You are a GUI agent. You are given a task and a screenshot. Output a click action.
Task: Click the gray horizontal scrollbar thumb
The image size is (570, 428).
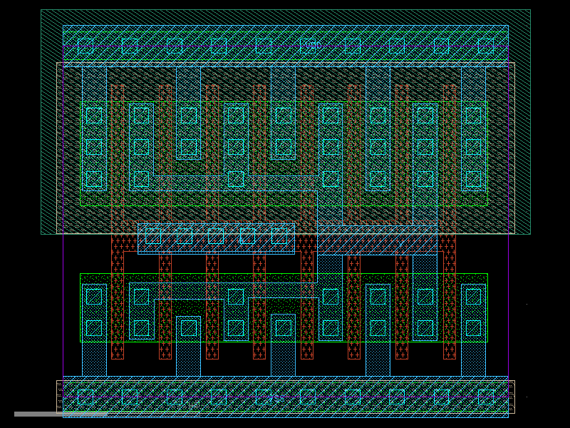(61, 414)
